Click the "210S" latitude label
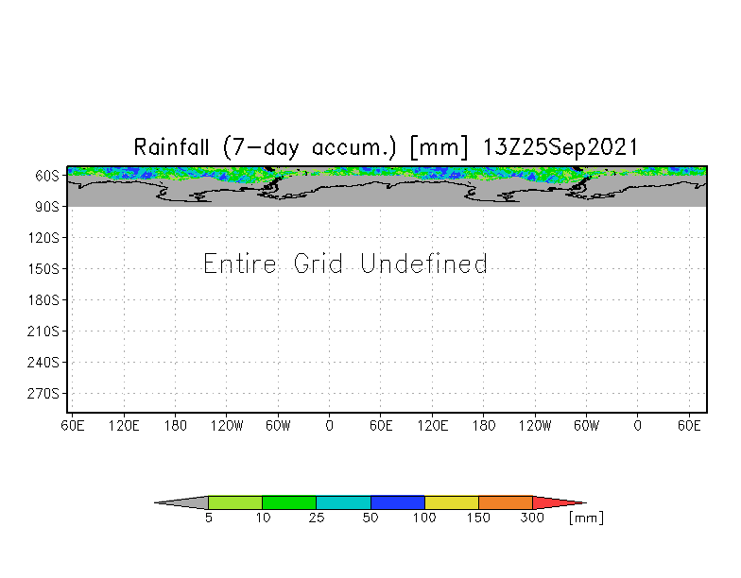741x578 pixels. (x=43, y=331)
